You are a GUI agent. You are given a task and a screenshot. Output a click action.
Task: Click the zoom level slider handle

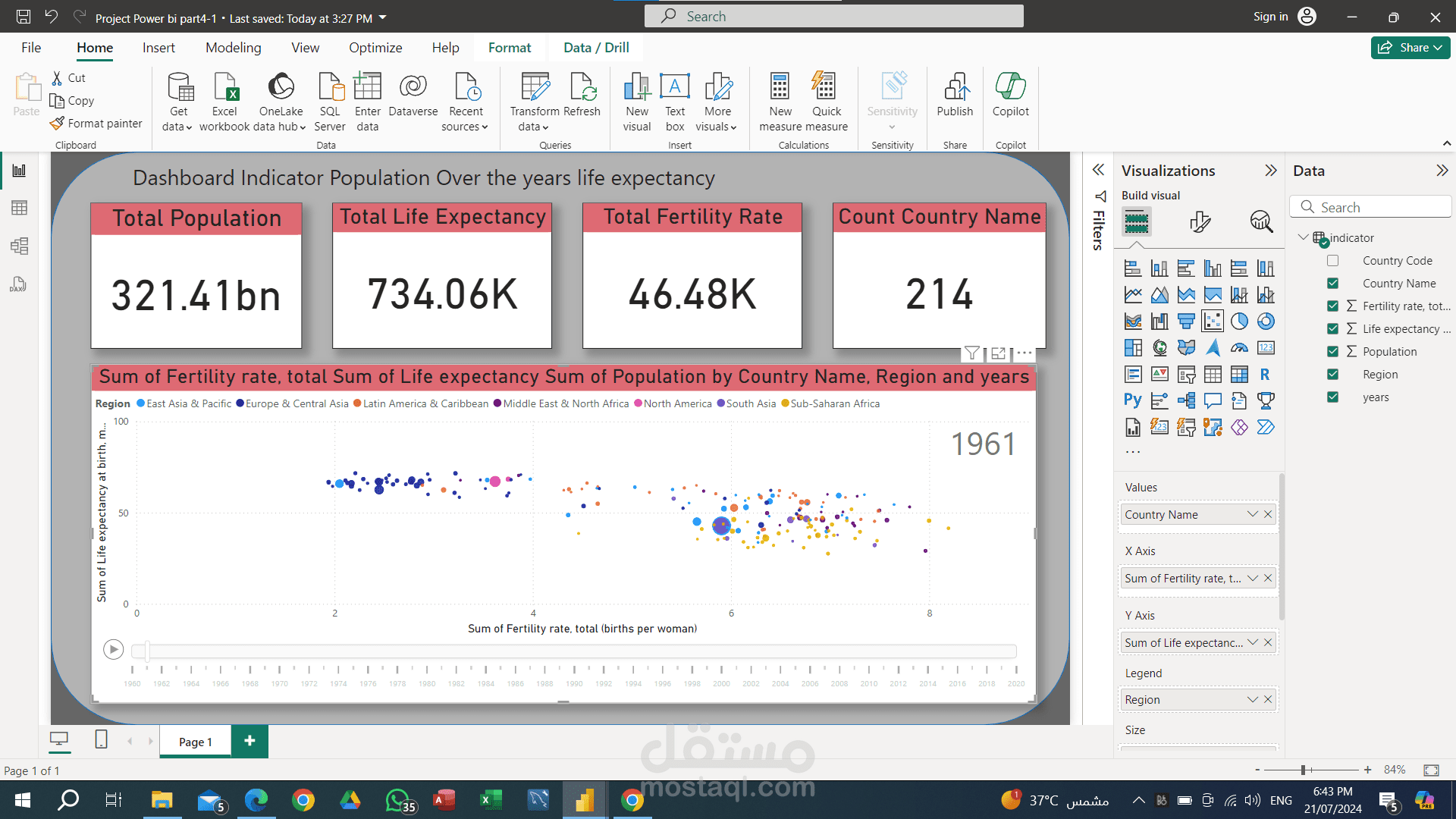[1303, 770]
